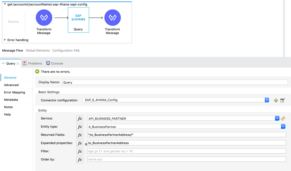Click the 'There are no errors.' status message
This screenshot has height=171, width=291.
[56, 72]
